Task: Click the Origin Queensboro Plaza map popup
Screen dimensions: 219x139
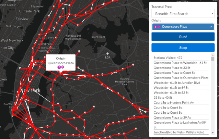Action: [61, 62]
